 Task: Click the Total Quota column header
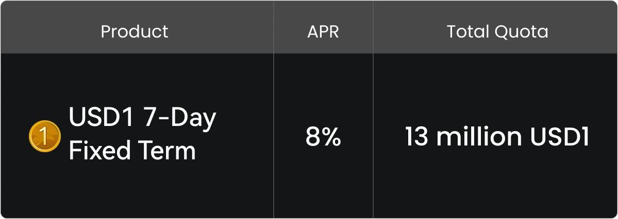click(x=497, y=32)
